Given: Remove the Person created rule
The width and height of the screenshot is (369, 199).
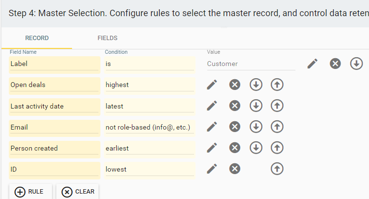Looking at the screenshot, I should [x=235, y=148].
